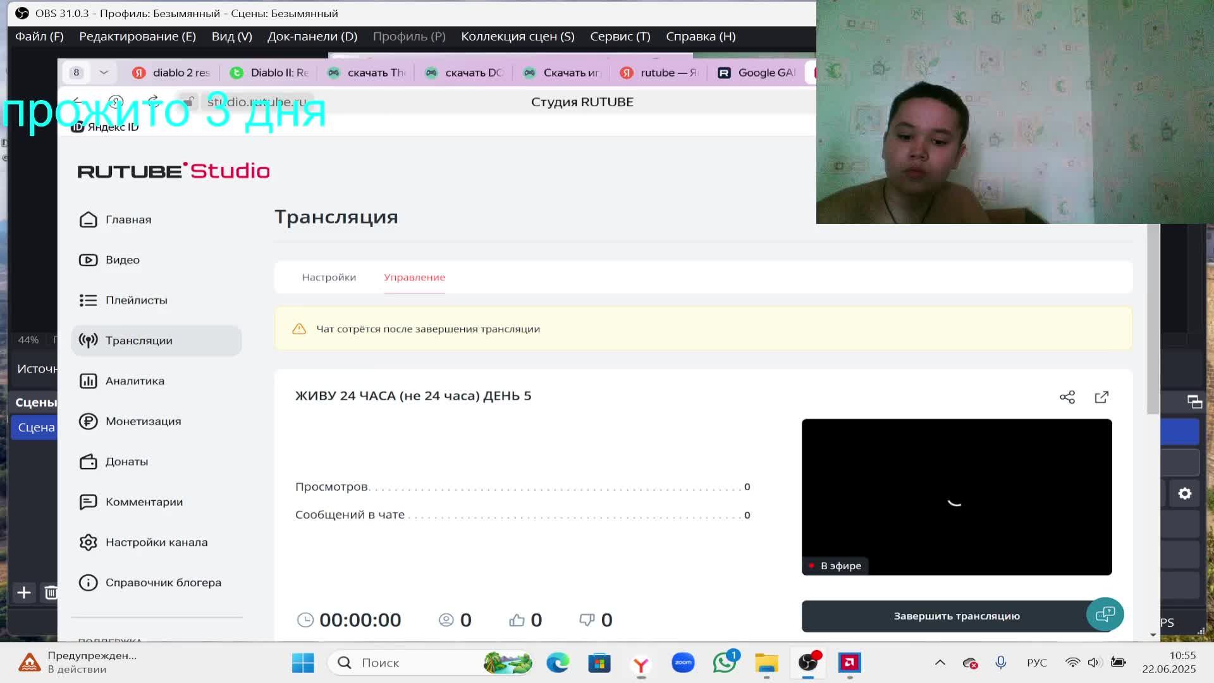The height and width of the screenshot is (683, 1214).
Task: Open OBS settings gear icon
Action: (1185, 494)
